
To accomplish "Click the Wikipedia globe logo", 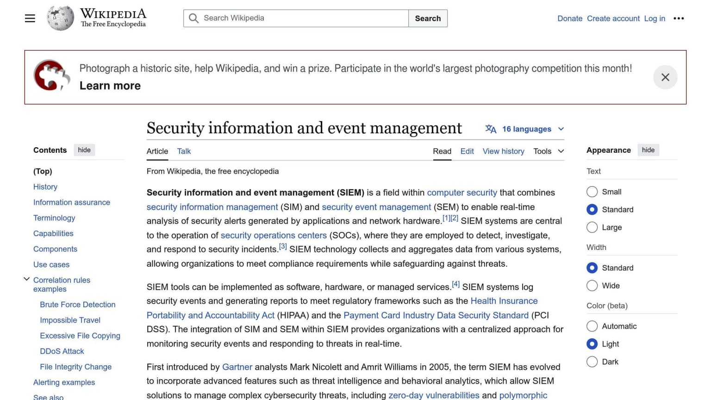I will [60, 19].
